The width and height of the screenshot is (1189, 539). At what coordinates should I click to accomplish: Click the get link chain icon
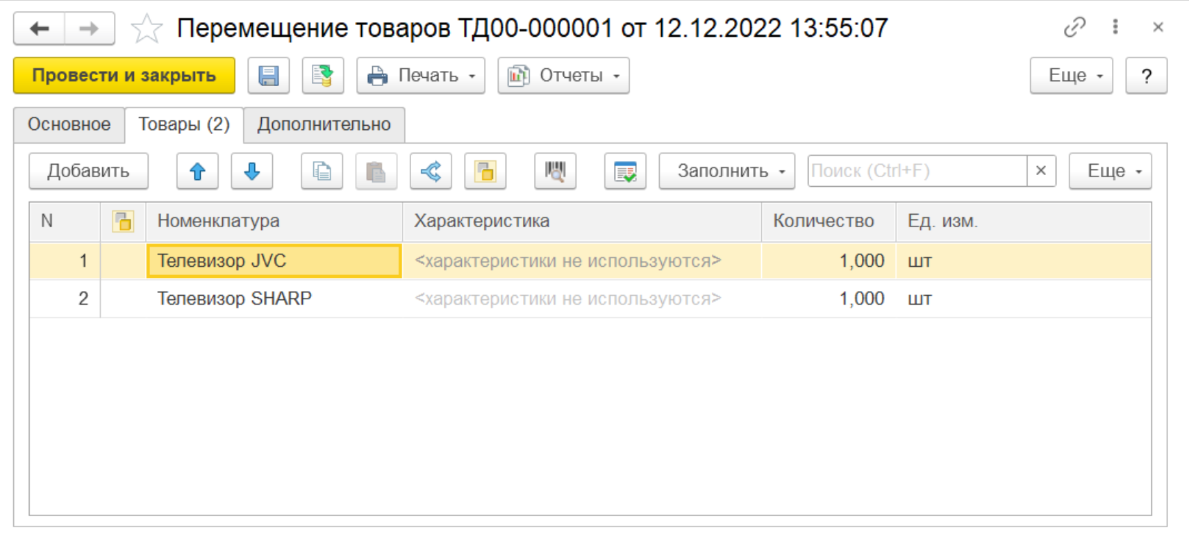(1074, 28)
